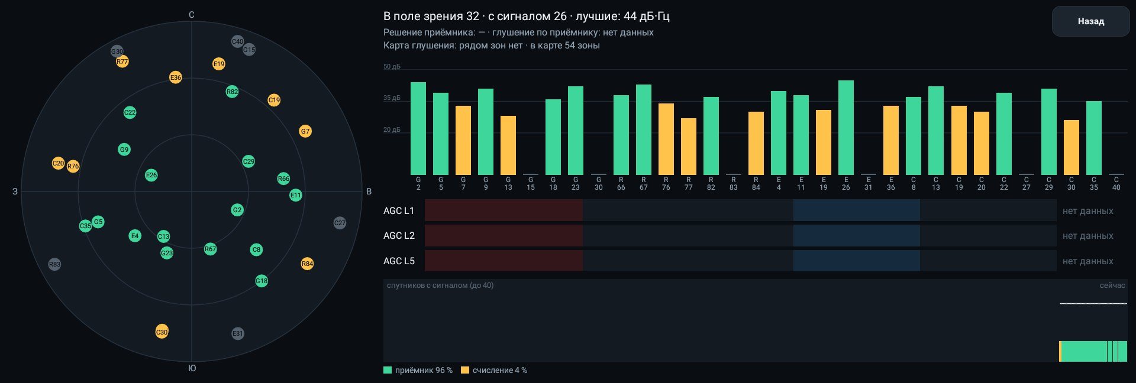Viewport: 1136px width, 383px height.
Task: Click the G 2 signal strength bar
Action: [418, 128]
